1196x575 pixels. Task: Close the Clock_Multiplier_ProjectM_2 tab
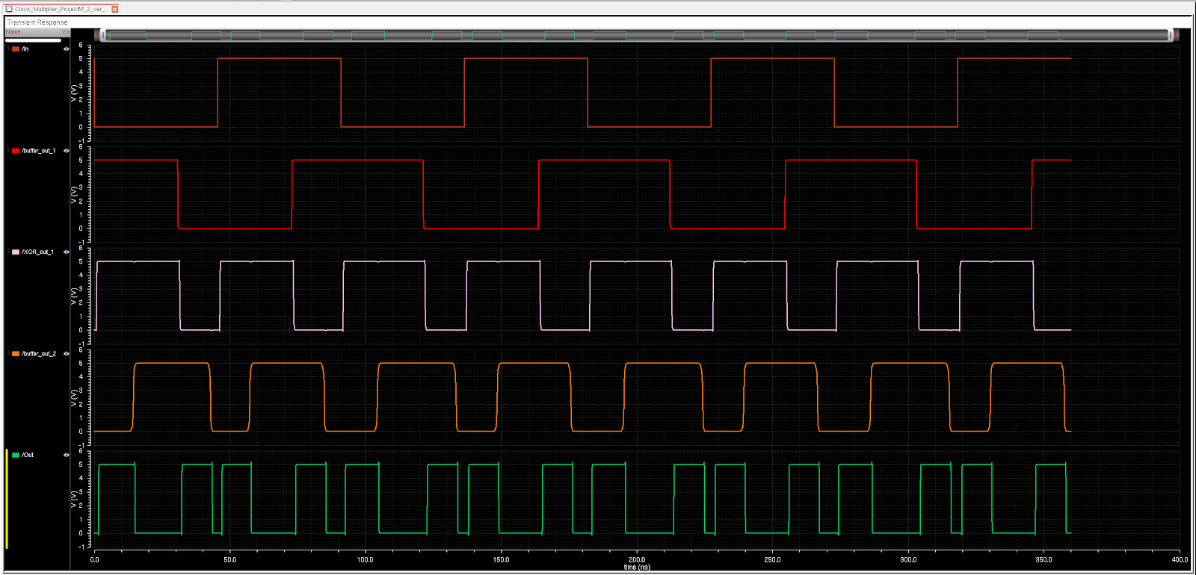click(x=115, y=9)
